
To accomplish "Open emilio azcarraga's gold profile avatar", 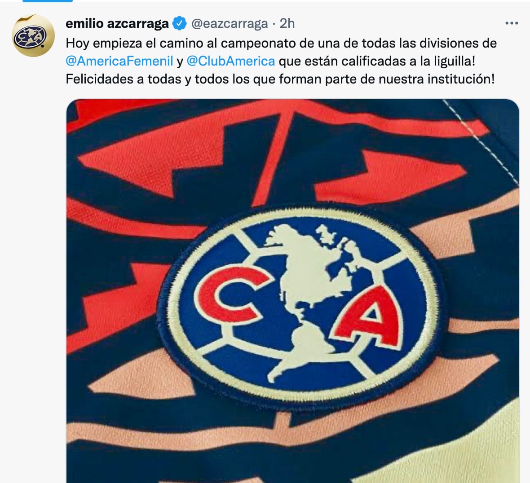I will point(33,35).
